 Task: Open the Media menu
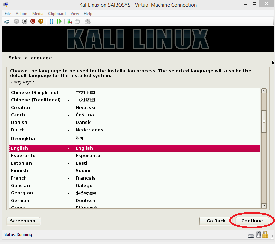tap(38, 14)
